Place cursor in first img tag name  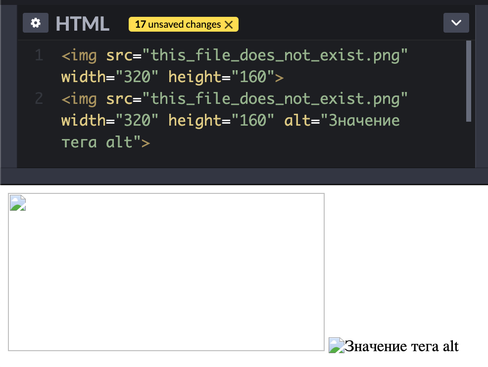84,55
